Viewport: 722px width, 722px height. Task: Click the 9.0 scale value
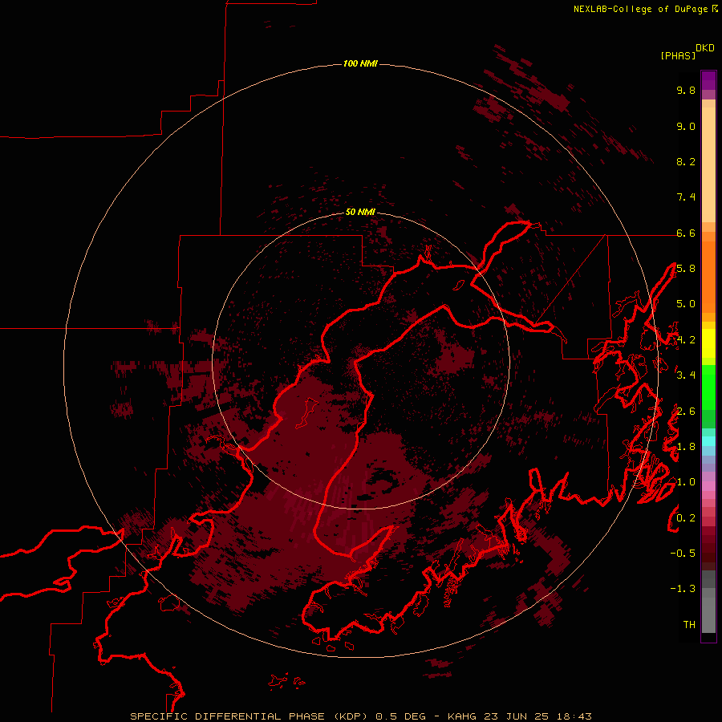[x=686, y=126]
